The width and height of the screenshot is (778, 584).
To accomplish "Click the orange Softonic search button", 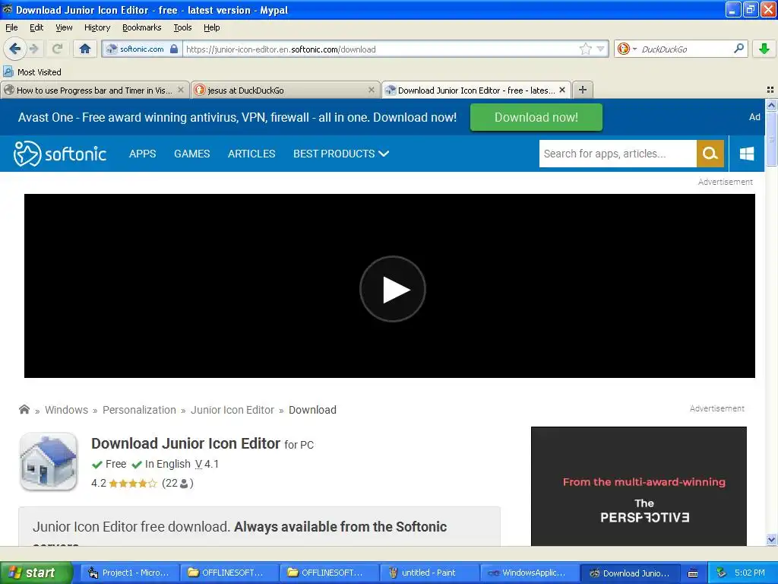I will pyautogui.click(x=710, y=154).
